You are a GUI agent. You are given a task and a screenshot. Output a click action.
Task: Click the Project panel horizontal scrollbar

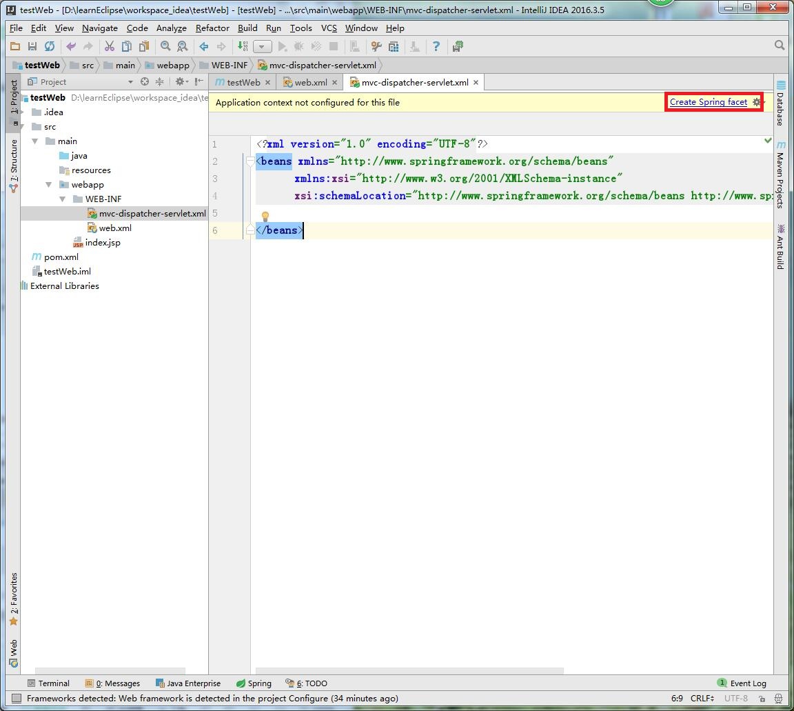pyautogui.click(x=110, y=670)
